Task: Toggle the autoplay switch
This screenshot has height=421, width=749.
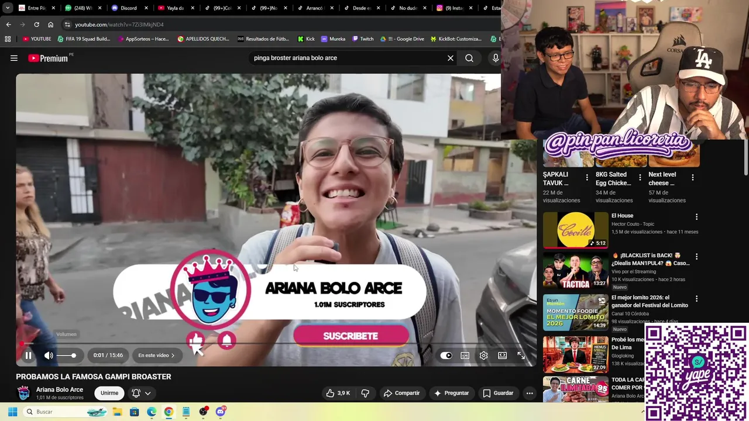Action: [446, 356]
